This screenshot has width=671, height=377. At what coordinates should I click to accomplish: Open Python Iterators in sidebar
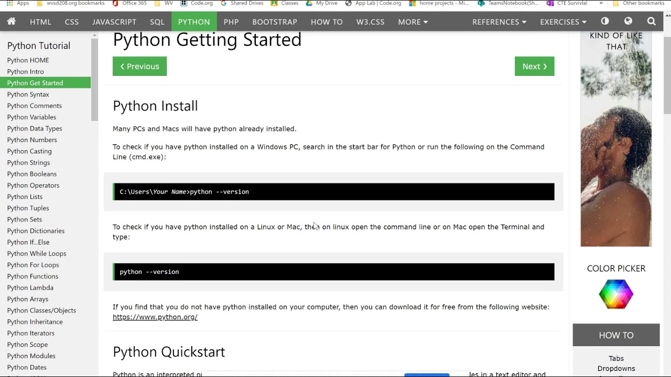[30, 334]
